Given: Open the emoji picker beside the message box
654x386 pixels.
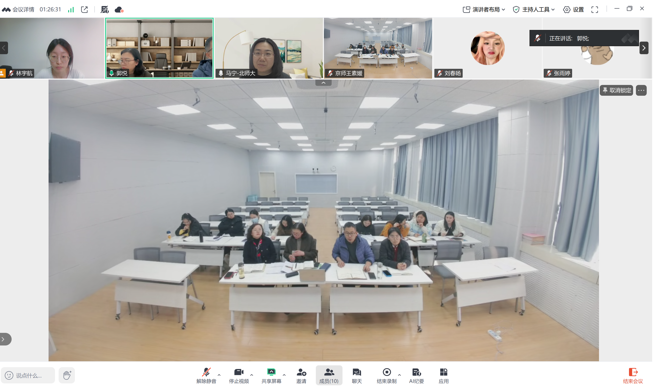Looking at the screenshot, I should 9,375.
